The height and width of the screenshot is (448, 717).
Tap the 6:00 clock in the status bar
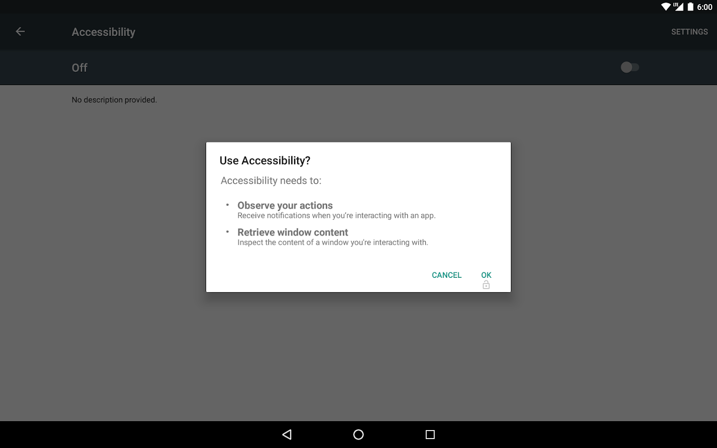pos(705,7)
